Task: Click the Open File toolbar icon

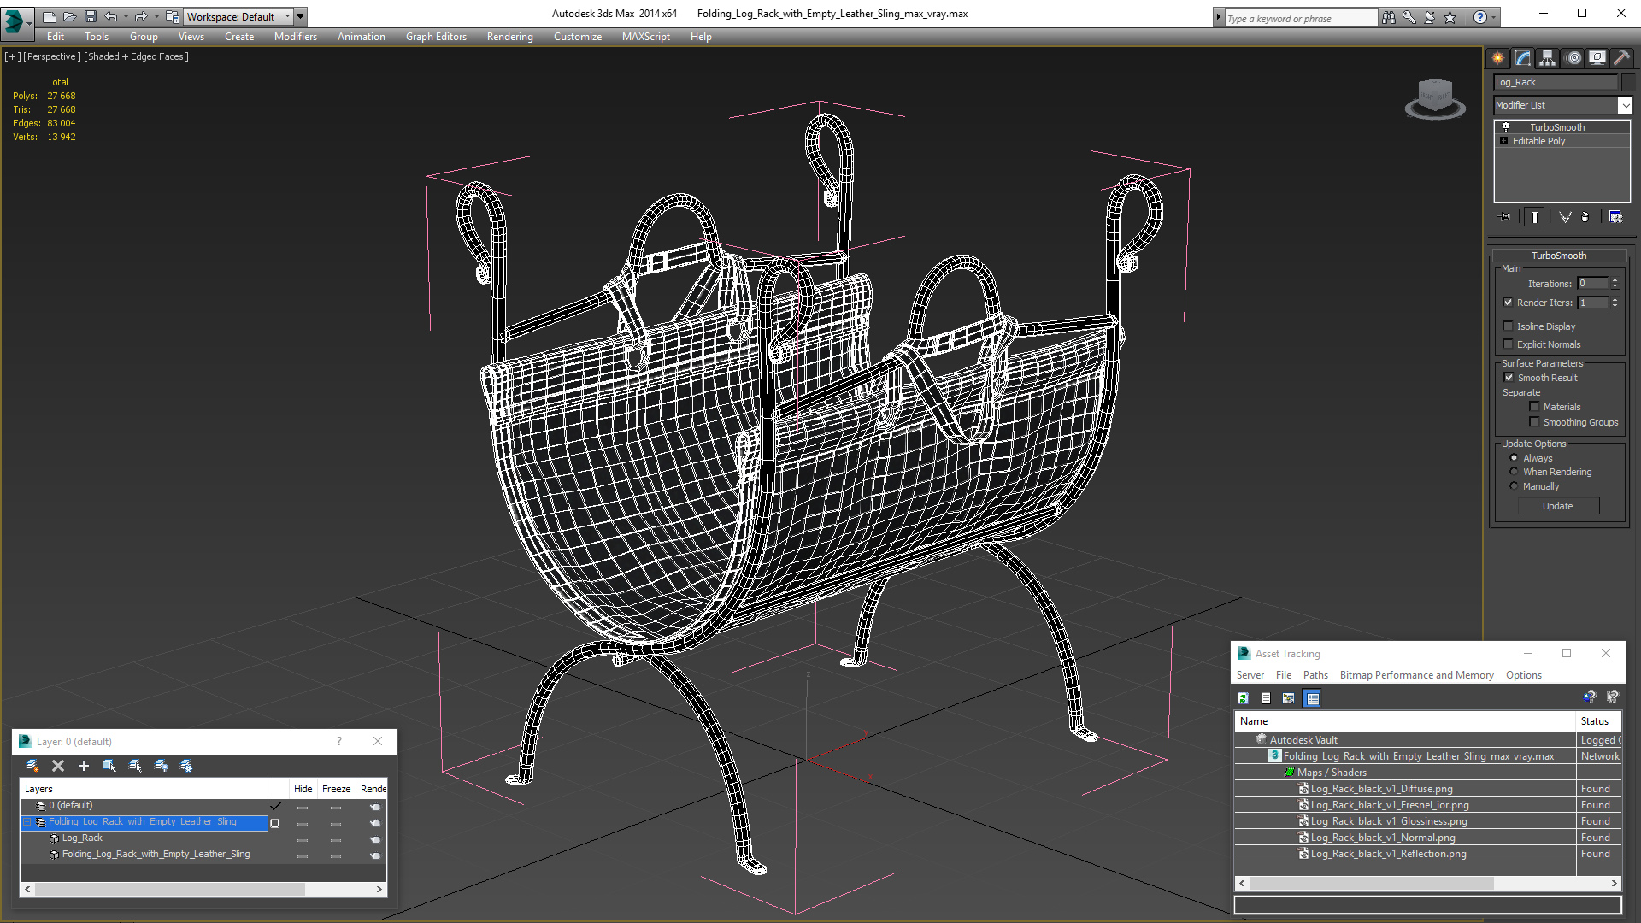Action: click(69, 16)
